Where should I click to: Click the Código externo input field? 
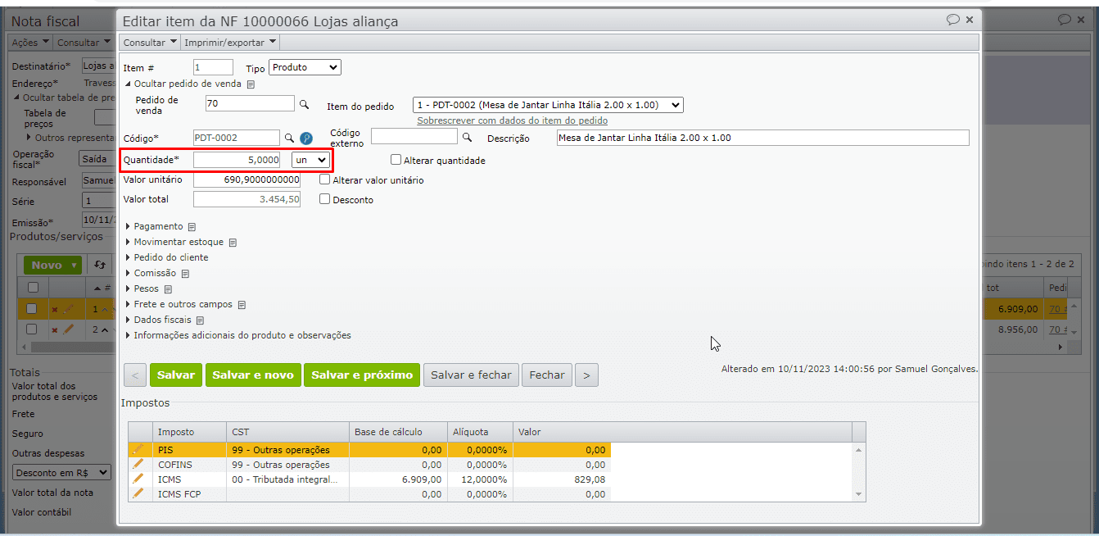point(414,136)
